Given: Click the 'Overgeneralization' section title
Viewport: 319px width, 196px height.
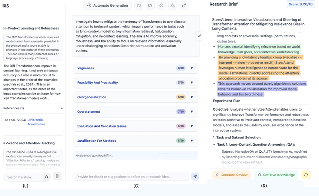Looking at the screenshot, I should (92, 97).
